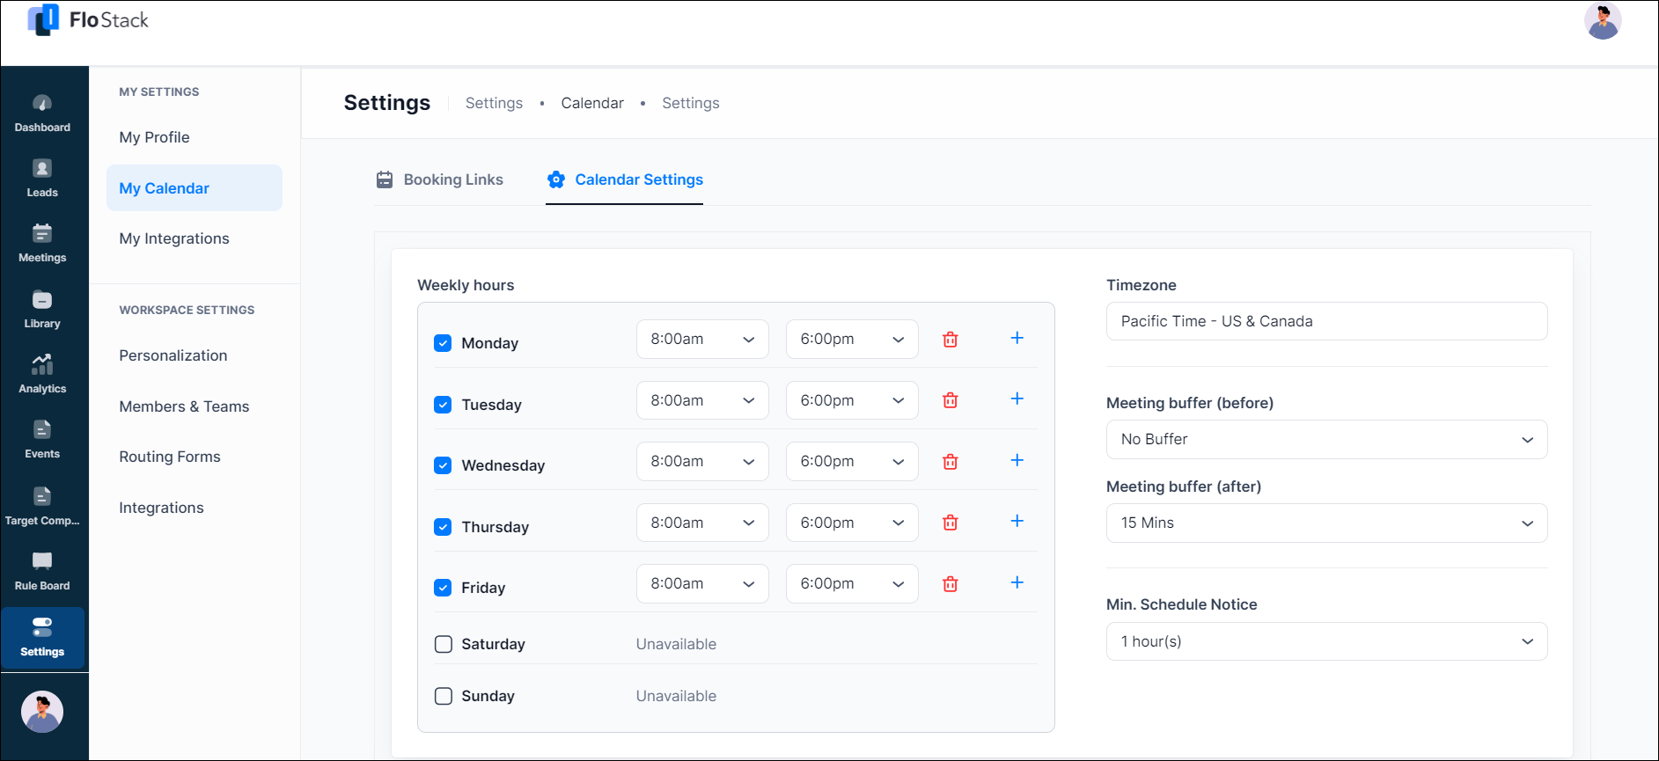Click Sunday 'Unavailable' text
The image size is (1659, 761).
[676, 696]
